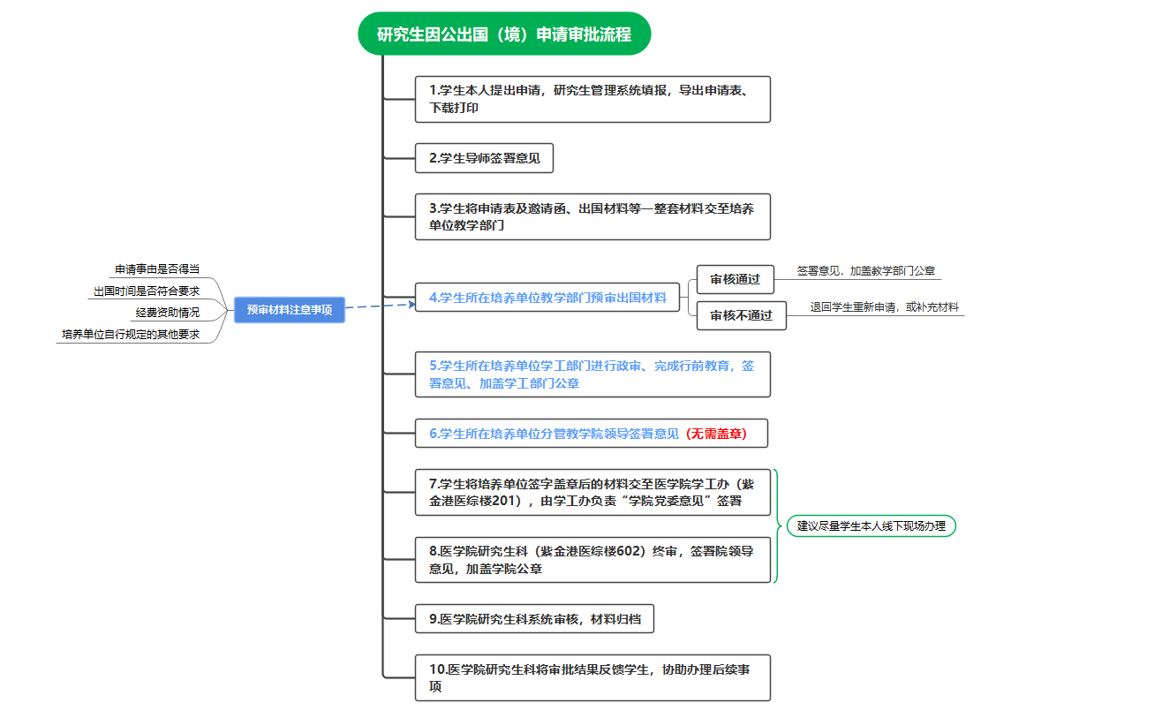Select the 2.学生导师签署意见 node
Viewport: 1162px width, 718px height.
click(484, 158)
